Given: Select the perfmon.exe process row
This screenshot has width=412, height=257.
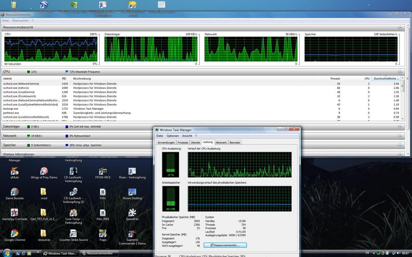Looking at the screenshot, I should [x=201, y=113].
